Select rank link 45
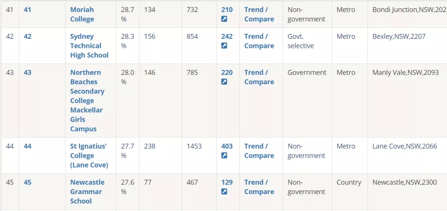The width and height of the screenshot is (447, 211). click(x=27, y=182)
